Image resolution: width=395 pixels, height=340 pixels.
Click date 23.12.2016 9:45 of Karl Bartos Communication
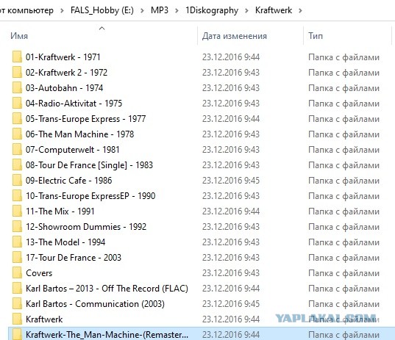231,304
